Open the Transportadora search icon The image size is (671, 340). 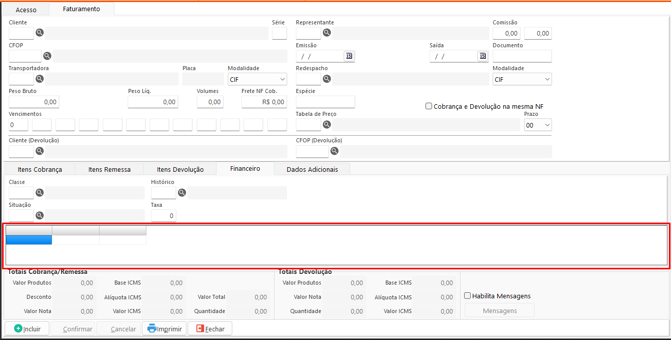click(39, 79)
